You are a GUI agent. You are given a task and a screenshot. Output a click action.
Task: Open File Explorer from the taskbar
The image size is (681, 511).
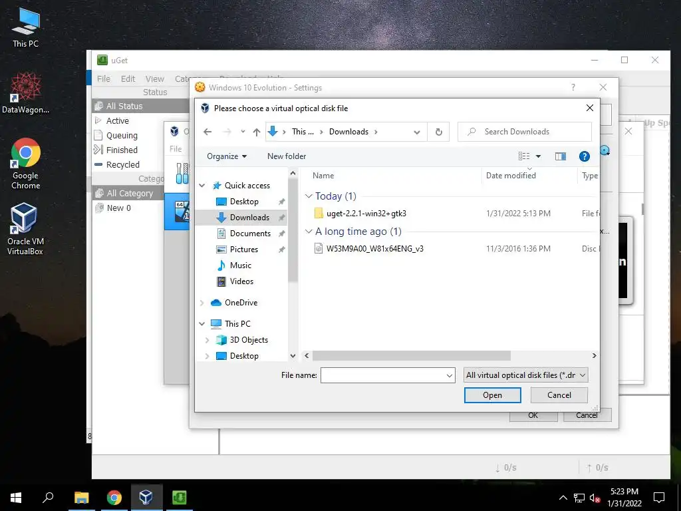pos(81,498)
